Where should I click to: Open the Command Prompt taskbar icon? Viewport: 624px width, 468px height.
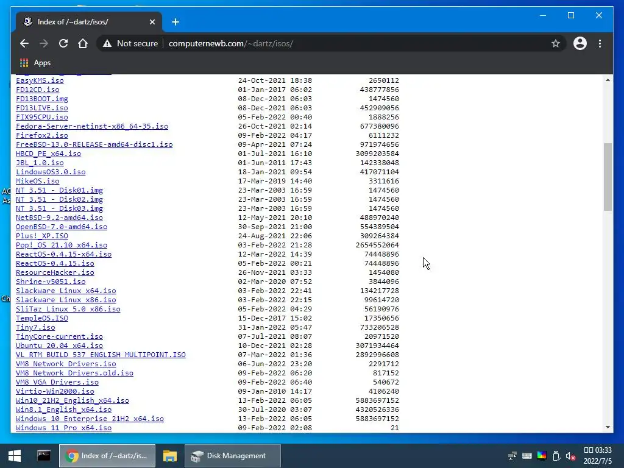(44, 456)
